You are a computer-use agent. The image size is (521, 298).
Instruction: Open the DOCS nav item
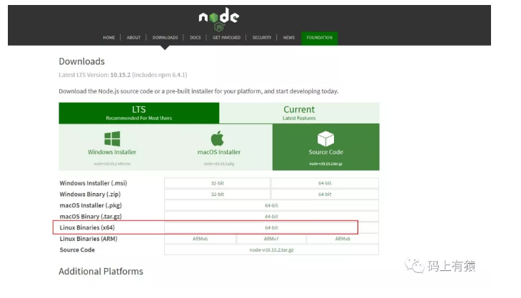tap(196, 38)
